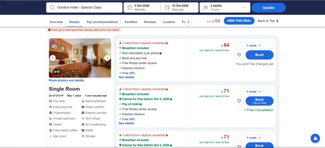Screen dimensions: 325x148
Task: Click See details under the €64 offer
Action: [126, 77]
